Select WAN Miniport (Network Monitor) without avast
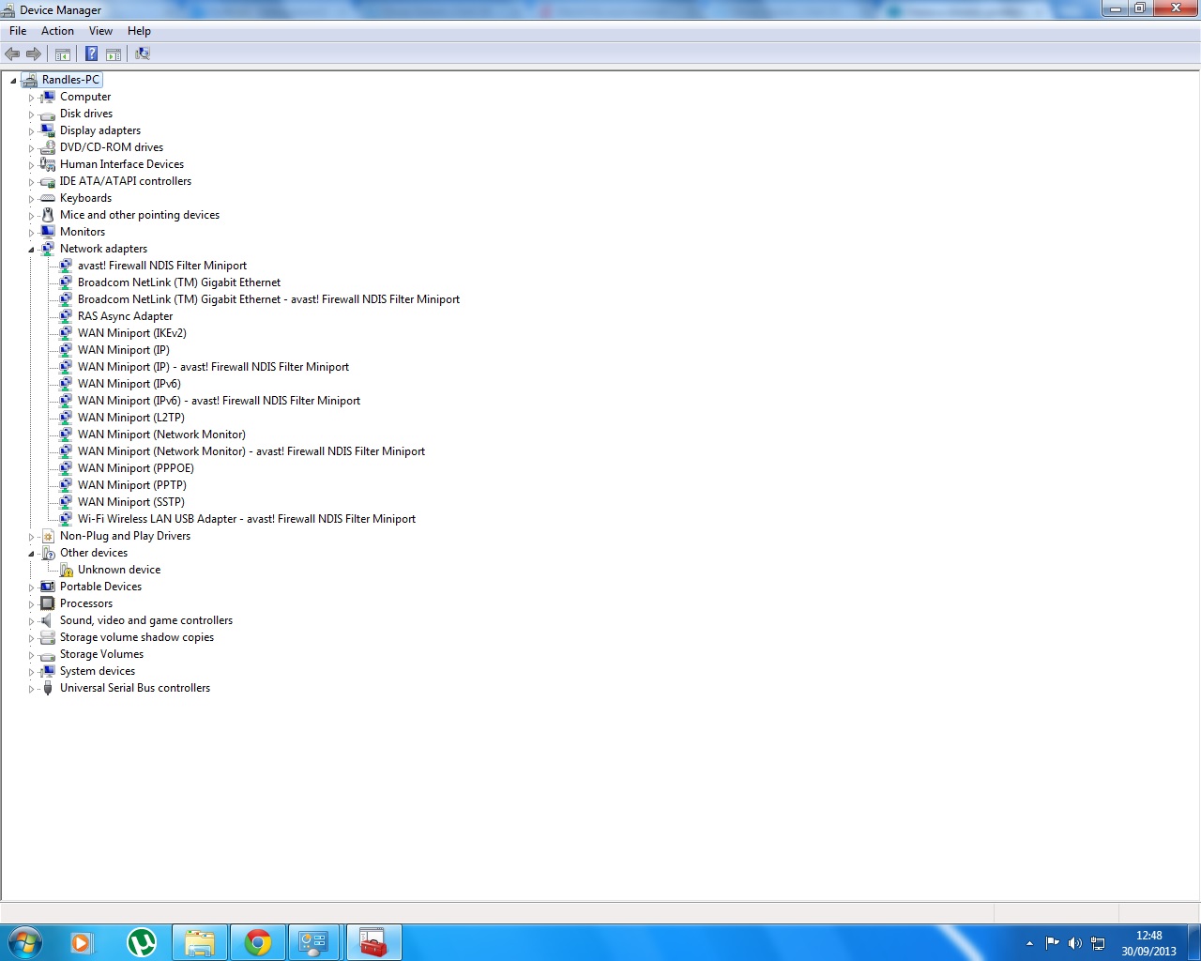This screenshot has height=961, width=1201. 161,435
